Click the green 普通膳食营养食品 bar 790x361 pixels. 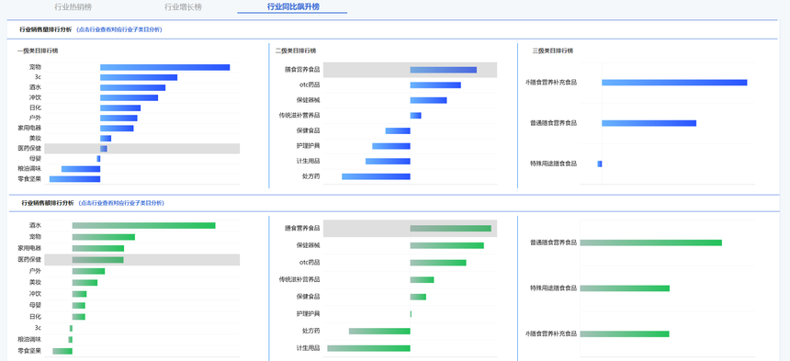pyautogui.click(x=651, y=243)
